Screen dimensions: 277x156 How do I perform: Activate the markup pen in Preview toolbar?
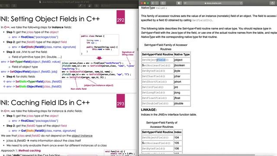[x=81, y=6]
